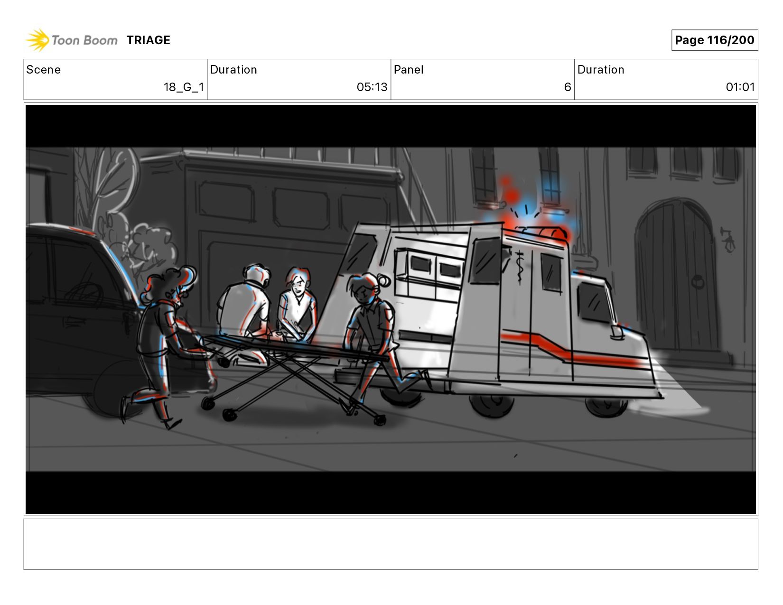Select panel number 6

tap(568, 87)
